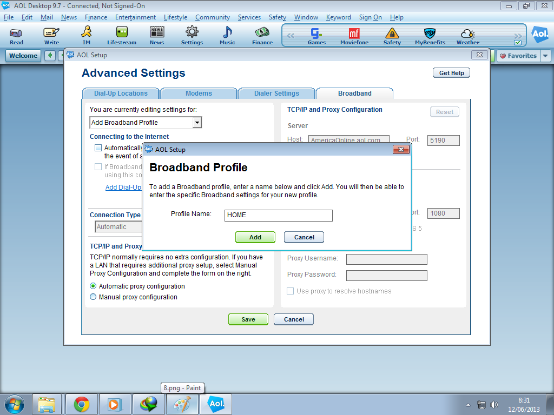Toggle the Automatically reconnect checkbox
The width and height of the screenshot is (554, 415).
[x=98, y=148]
